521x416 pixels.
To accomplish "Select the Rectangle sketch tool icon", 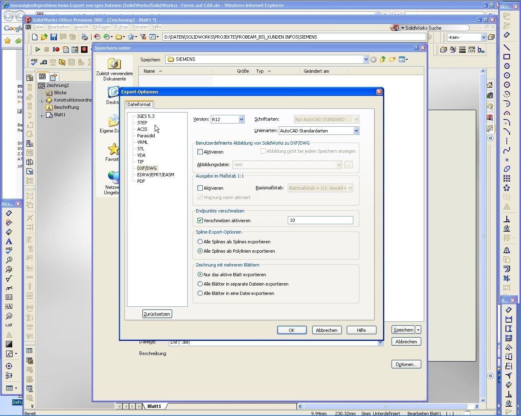I will click(507, 57).
